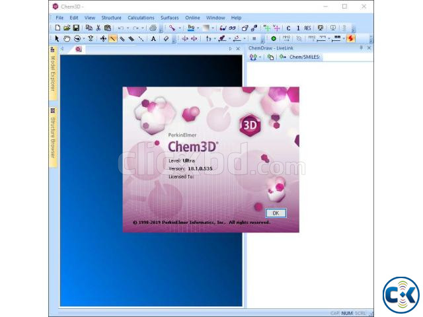This screenshot has width=423, height=317.
Task: Click the Chem/SMILES input field
Action: coord(347,57)
